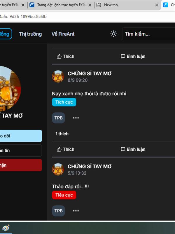Open avatar of the 5/9 13:32 post
The height and width of the screenshot is (234, 175).
(x=58, y=169)
